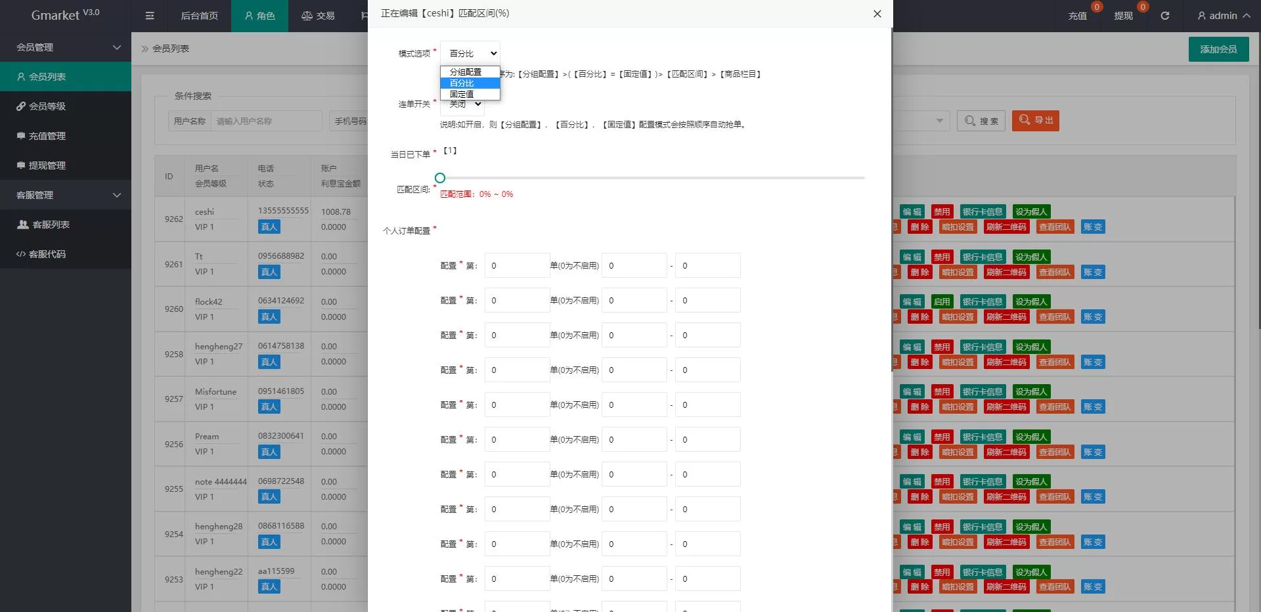Collapse the 会员管理 sidebar group
The height and width of the screenshot is (612, 1261).
click(x=66, y=47)
